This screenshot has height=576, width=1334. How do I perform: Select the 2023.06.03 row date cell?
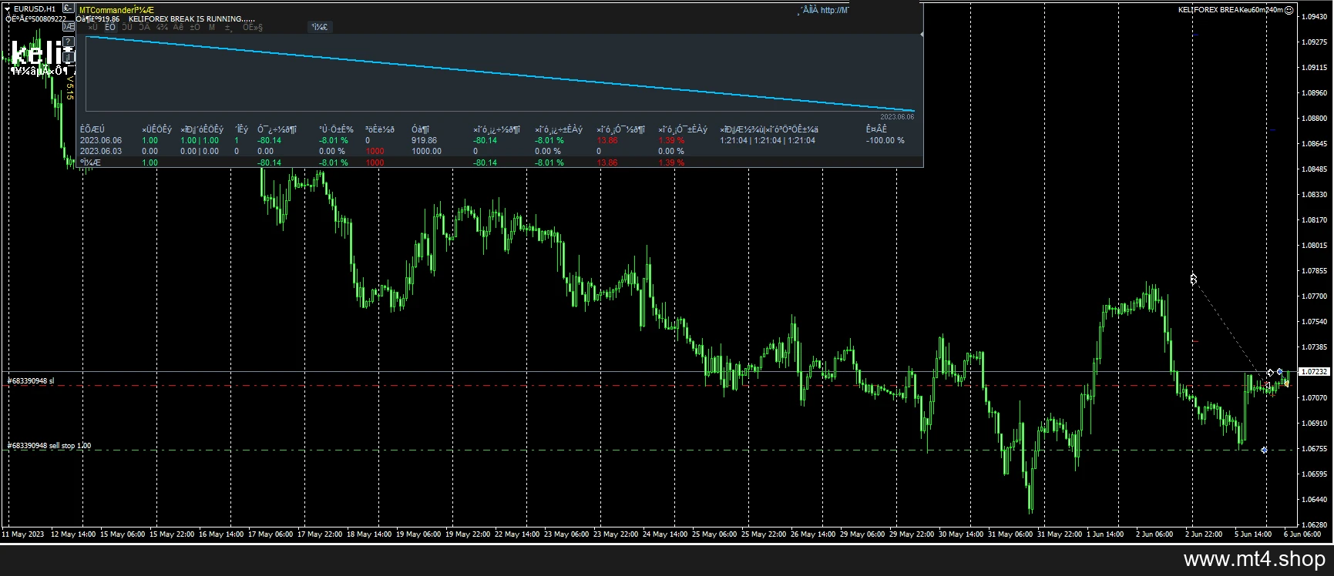(x=101, y=151)
